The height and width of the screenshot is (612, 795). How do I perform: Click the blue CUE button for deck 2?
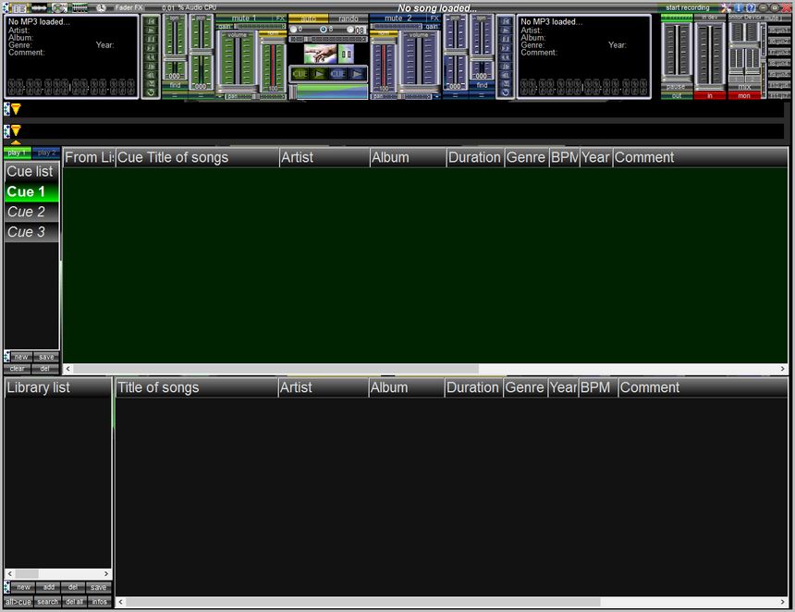337,74
